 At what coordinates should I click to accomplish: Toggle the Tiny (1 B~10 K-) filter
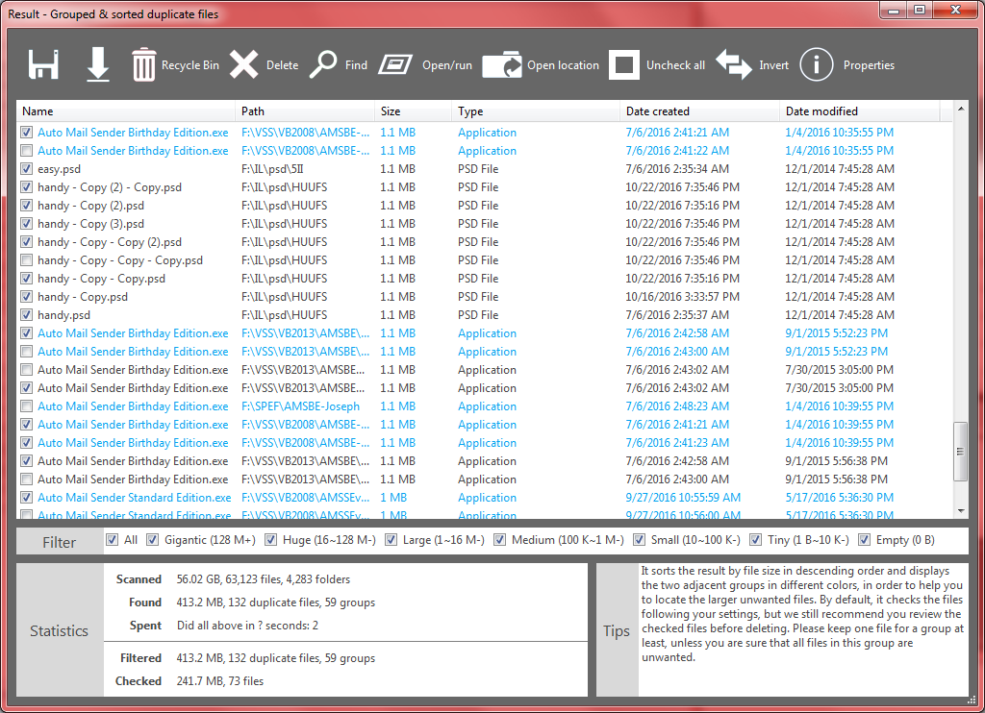(756, 540)
